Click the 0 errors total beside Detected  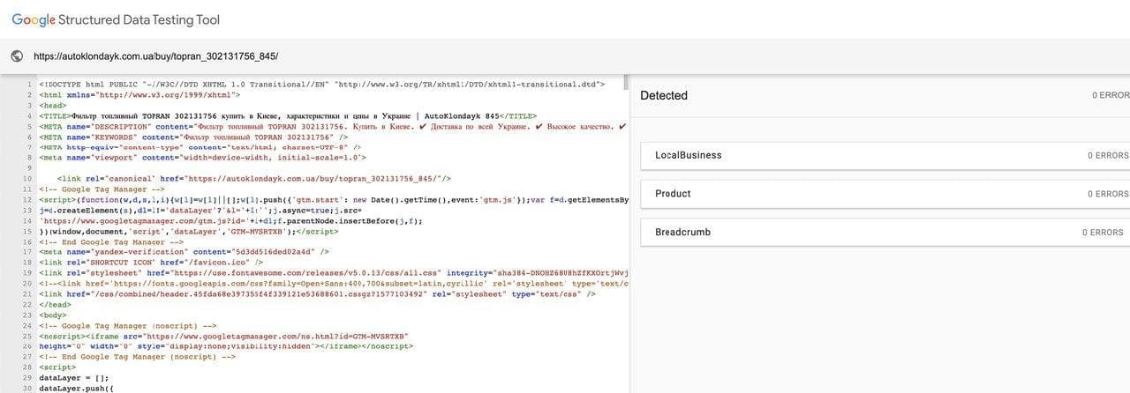[1110, 95]
